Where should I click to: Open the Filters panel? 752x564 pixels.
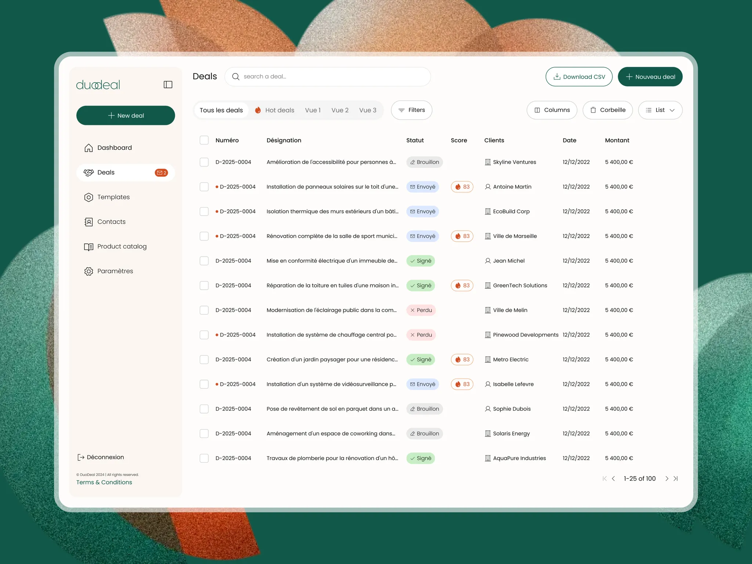412,110
